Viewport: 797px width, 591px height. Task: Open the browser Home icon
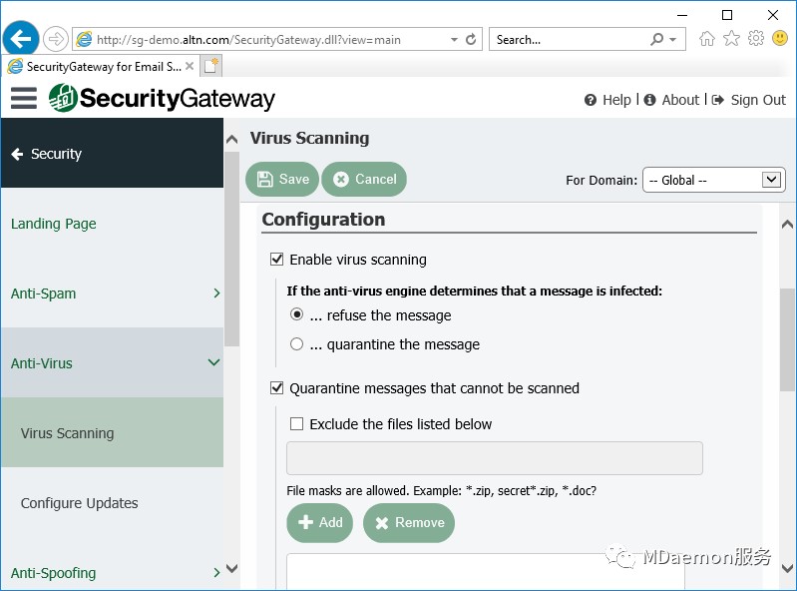(707, 39)
